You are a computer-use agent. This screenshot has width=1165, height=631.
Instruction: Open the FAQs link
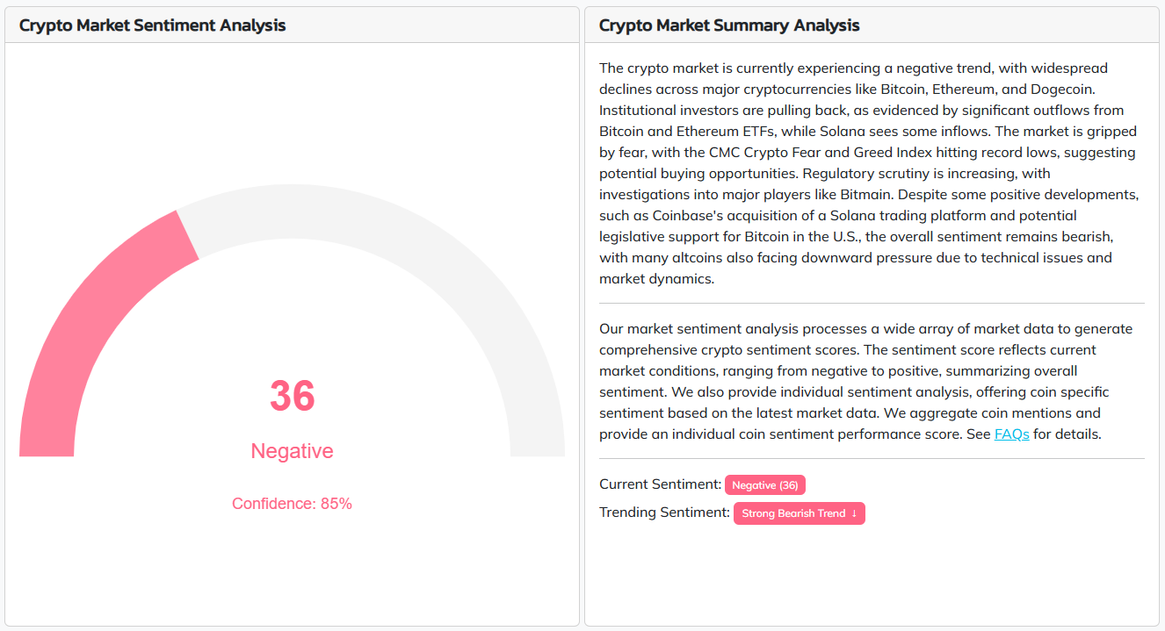click(x=1011, y=434)
